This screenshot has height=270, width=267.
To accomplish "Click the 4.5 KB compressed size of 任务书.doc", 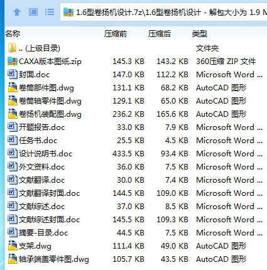I will (x=177, y=141).
